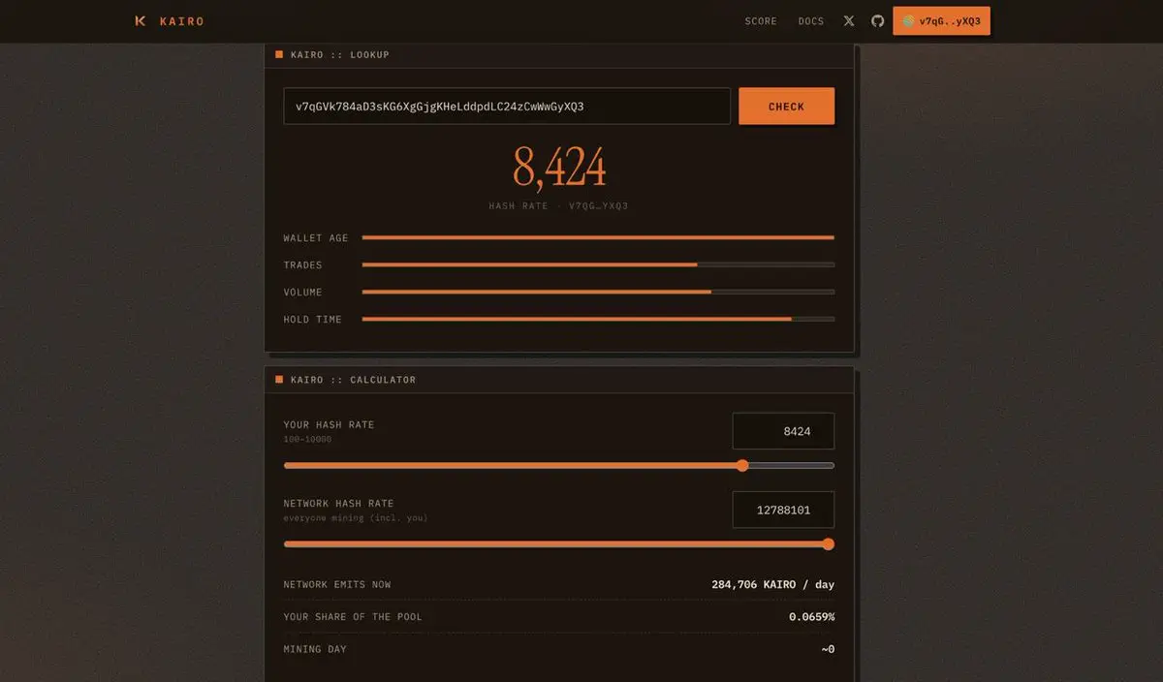Click the 'MINING DAY' label
The image size is (1163, 682).
[x=315, y=649]
